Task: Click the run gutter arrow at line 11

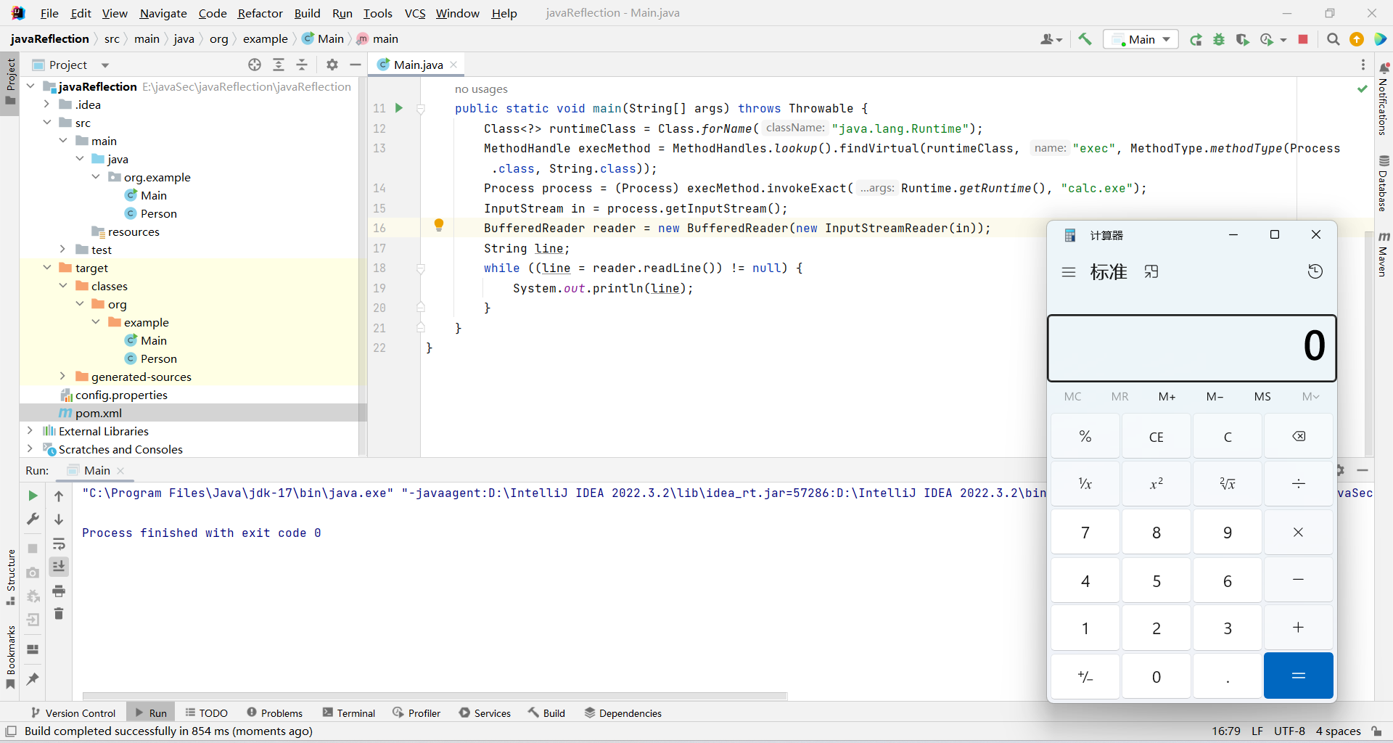Action: [x=398, y=108]
